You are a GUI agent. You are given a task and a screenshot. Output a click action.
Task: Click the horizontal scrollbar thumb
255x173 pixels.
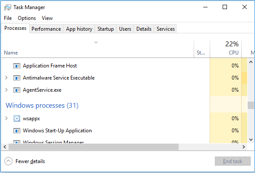pyautogui.click(x=94, y=147)
